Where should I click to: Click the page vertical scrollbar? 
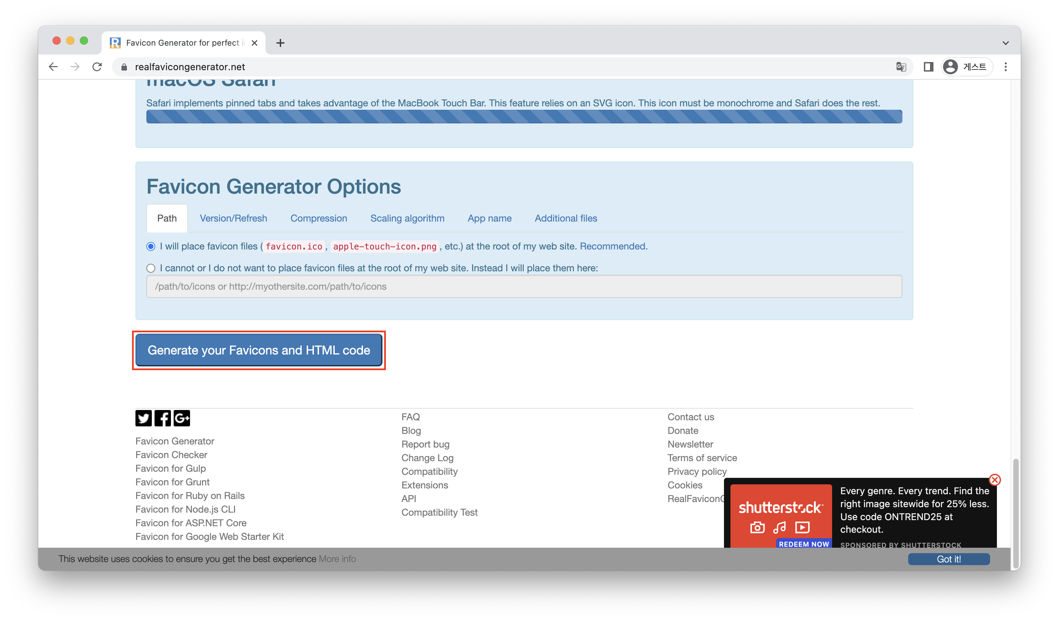[x=1016, y=513]
